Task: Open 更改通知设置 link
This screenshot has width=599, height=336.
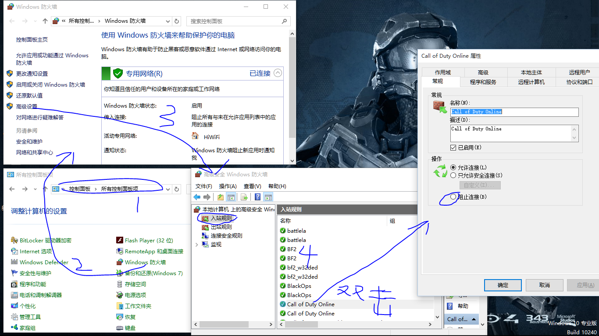Action: point(32,73)
